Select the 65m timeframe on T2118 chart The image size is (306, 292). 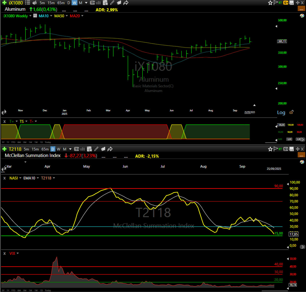45,149
